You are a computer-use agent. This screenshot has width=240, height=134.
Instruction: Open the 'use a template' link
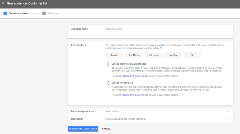pos(158,45)
